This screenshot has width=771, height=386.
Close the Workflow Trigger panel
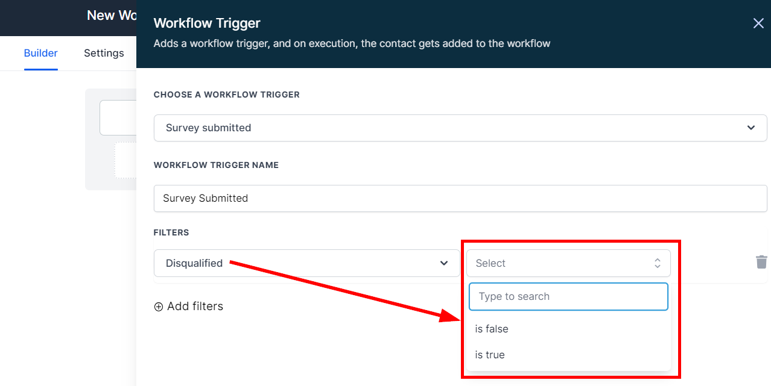(758, 23)
